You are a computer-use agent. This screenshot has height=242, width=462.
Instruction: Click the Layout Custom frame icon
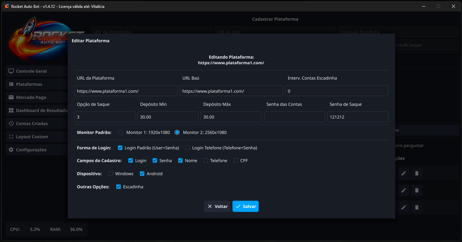(x=11, y=137)
